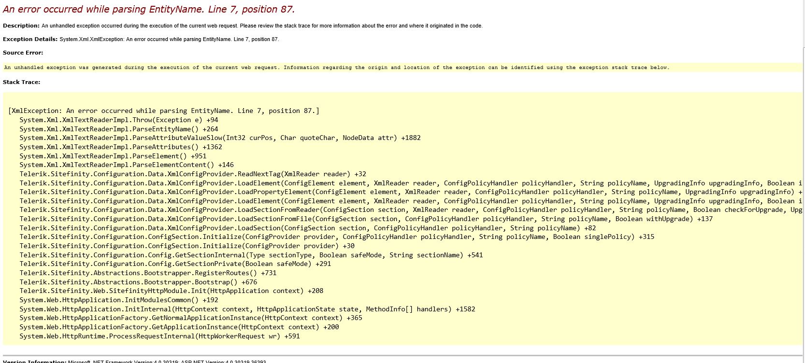Click the "XmlConfigProvider.LoadSectionFromFile" stack line
805x363 pixels.
[366, 219]
